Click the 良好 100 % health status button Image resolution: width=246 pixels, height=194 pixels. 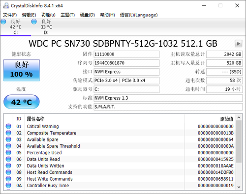tap(22, 70)
